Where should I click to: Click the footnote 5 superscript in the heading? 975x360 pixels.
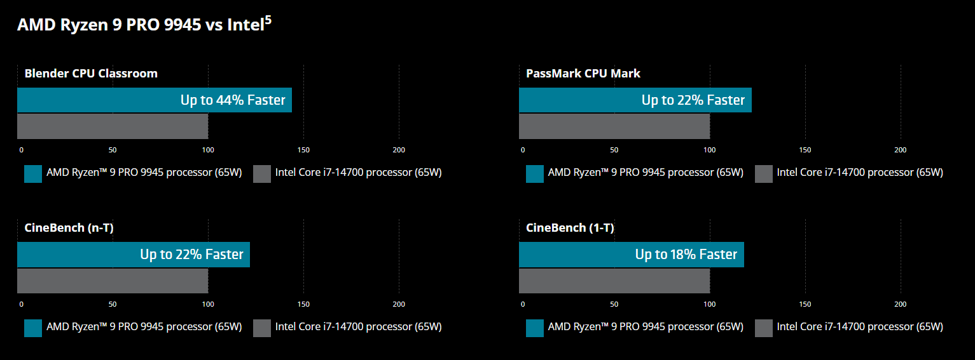pyautogui.click(x=268, y=20)
